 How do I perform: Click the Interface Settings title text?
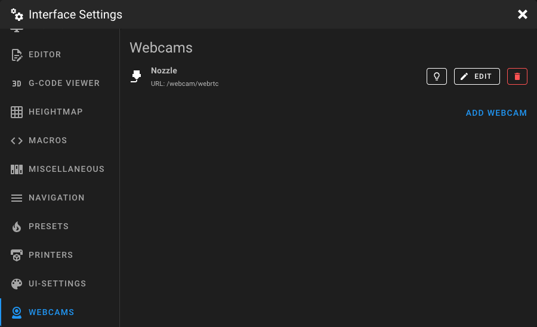point(75,15)
